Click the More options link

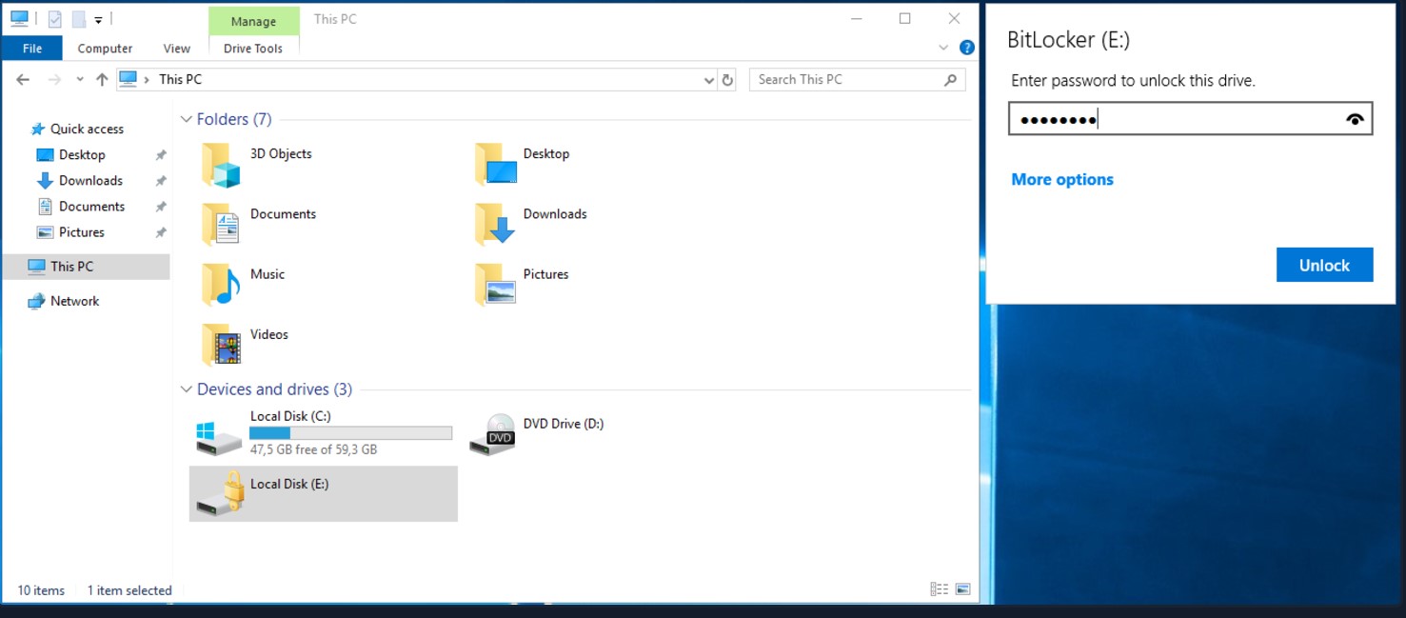click(x=1062, y=179)
